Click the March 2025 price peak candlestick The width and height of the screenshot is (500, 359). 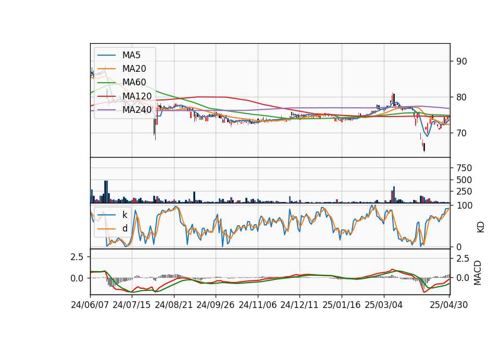[x=393, y=98]
